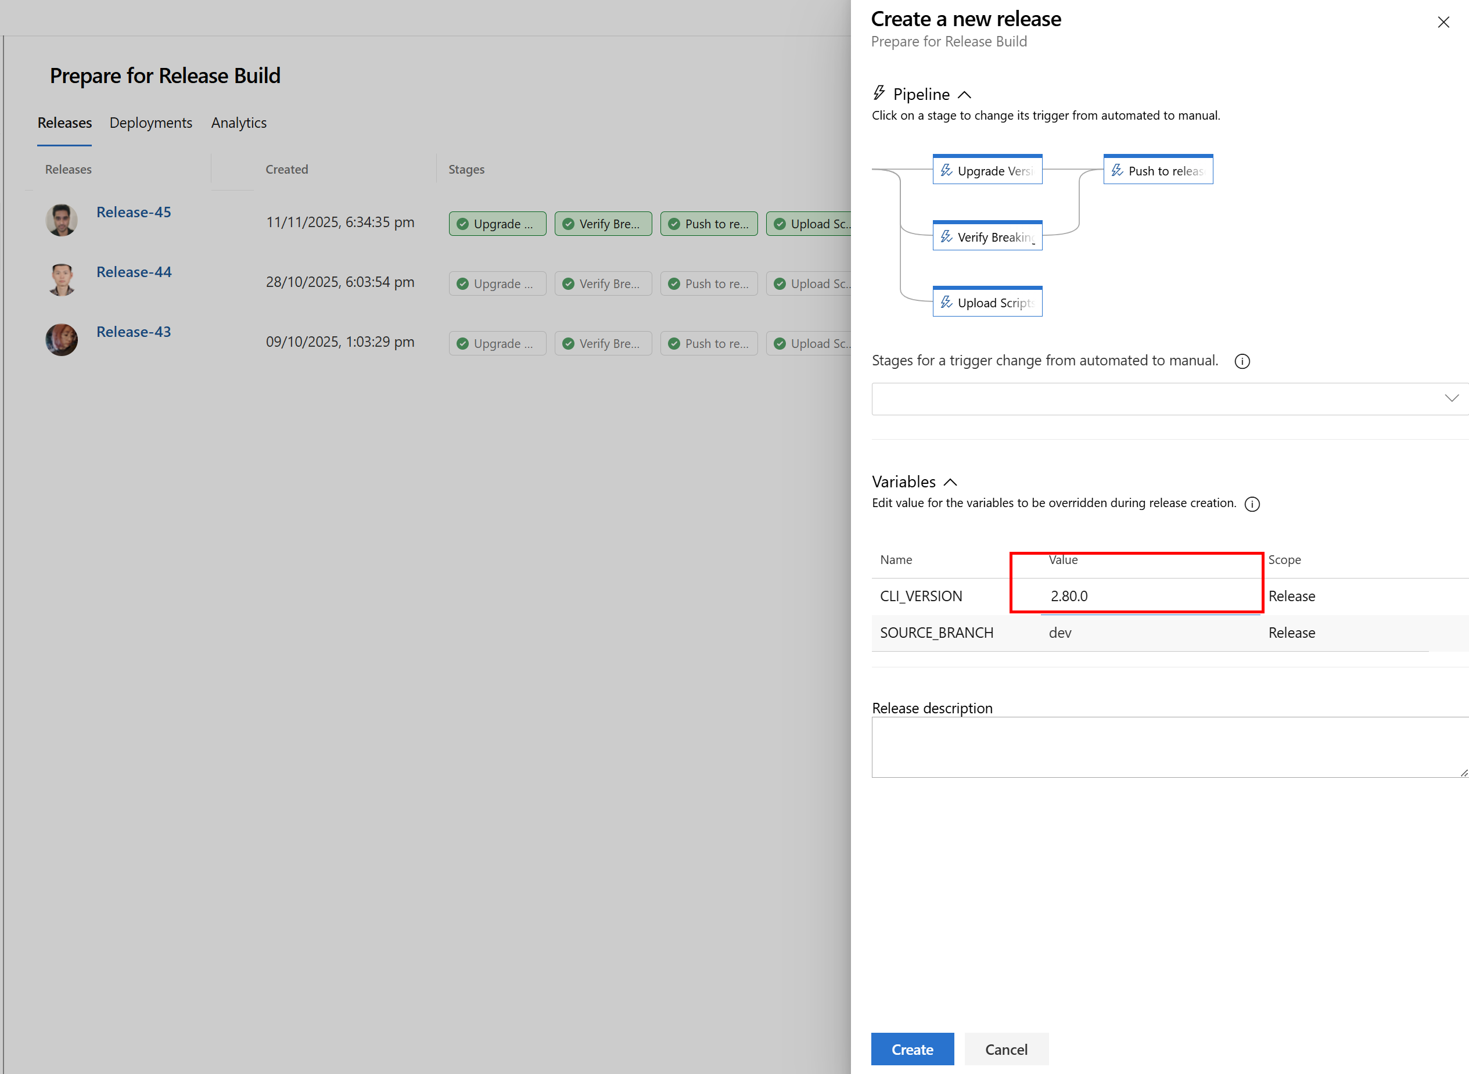Switch to the Deployments tab

(151, 123)
